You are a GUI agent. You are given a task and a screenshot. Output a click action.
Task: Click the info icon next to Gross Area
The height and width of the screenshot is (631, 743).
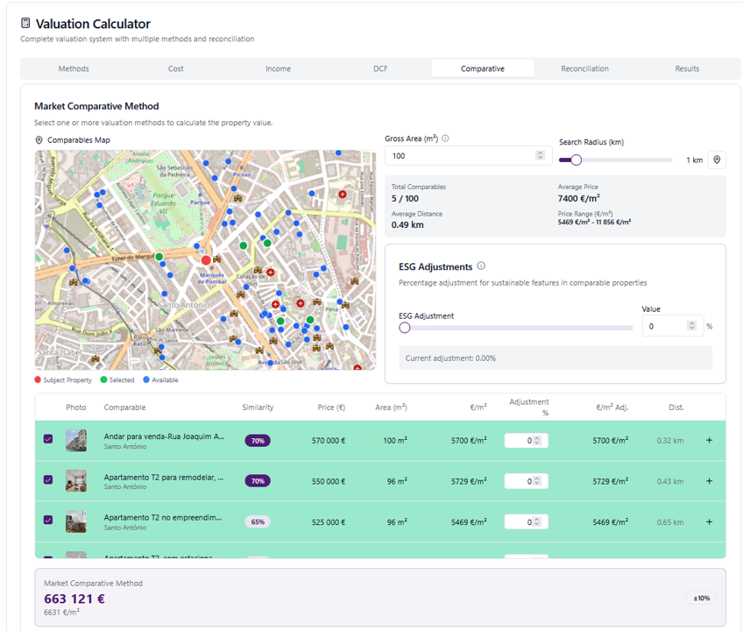tap(445, 138)
